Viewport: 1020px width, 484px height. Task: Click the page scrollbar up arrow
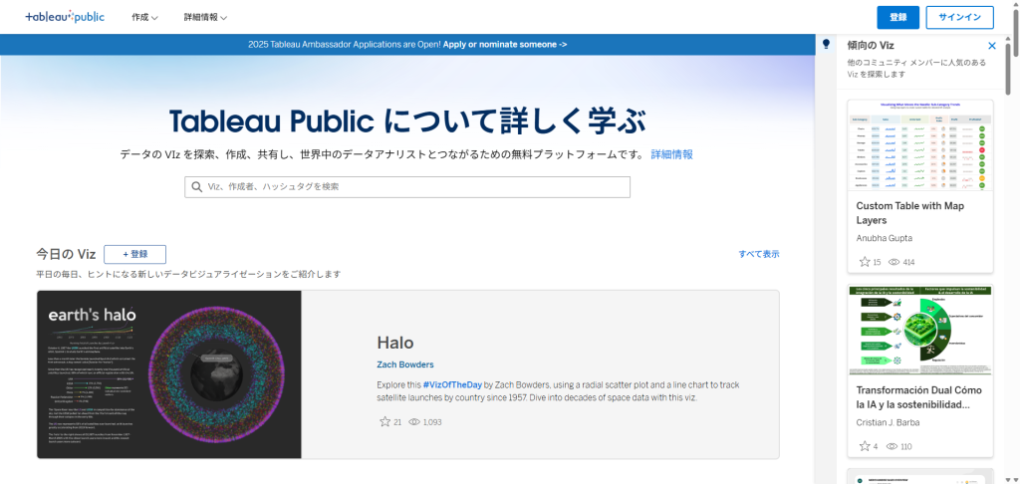point(1015,4)
